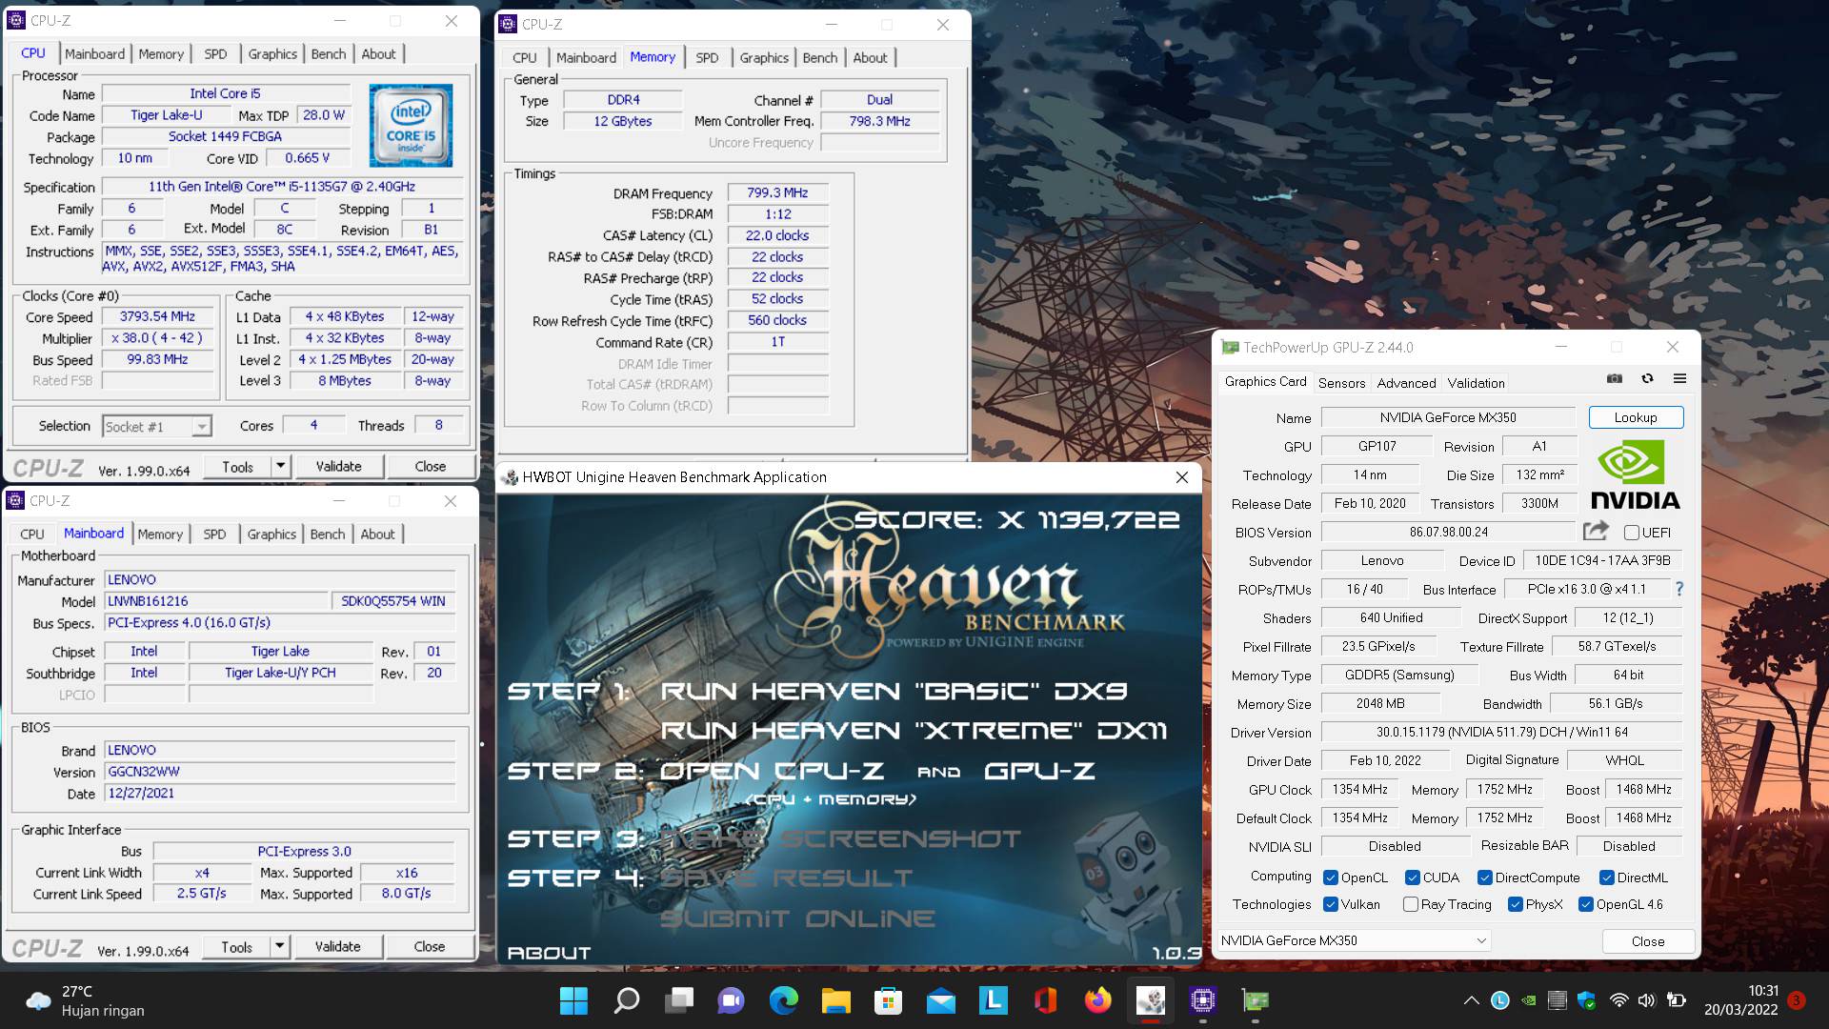Image resolution: width=1829 pixels, height=1029 pixels.
Task: Click ABOUT in Heaven benchmark app
Action: (549, 953)
